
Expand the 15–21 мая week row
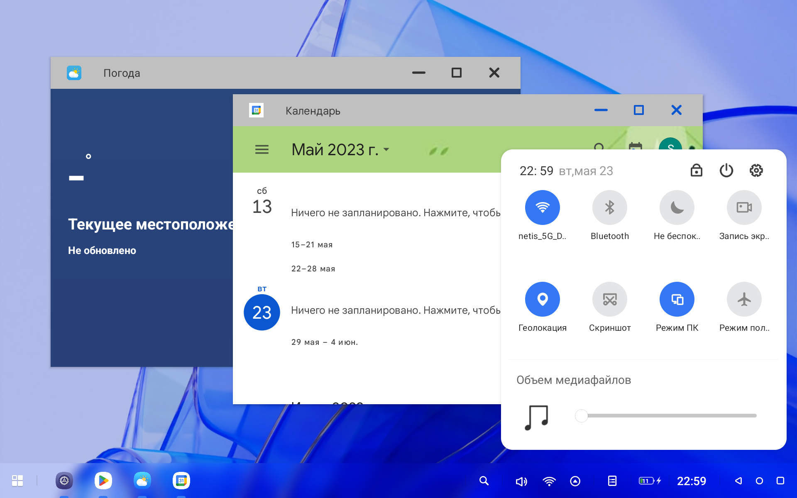click(x=312, y=245)
